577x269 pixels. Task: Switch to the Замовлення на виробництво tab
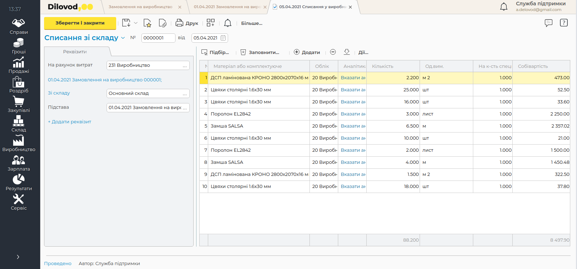[140, 7]
